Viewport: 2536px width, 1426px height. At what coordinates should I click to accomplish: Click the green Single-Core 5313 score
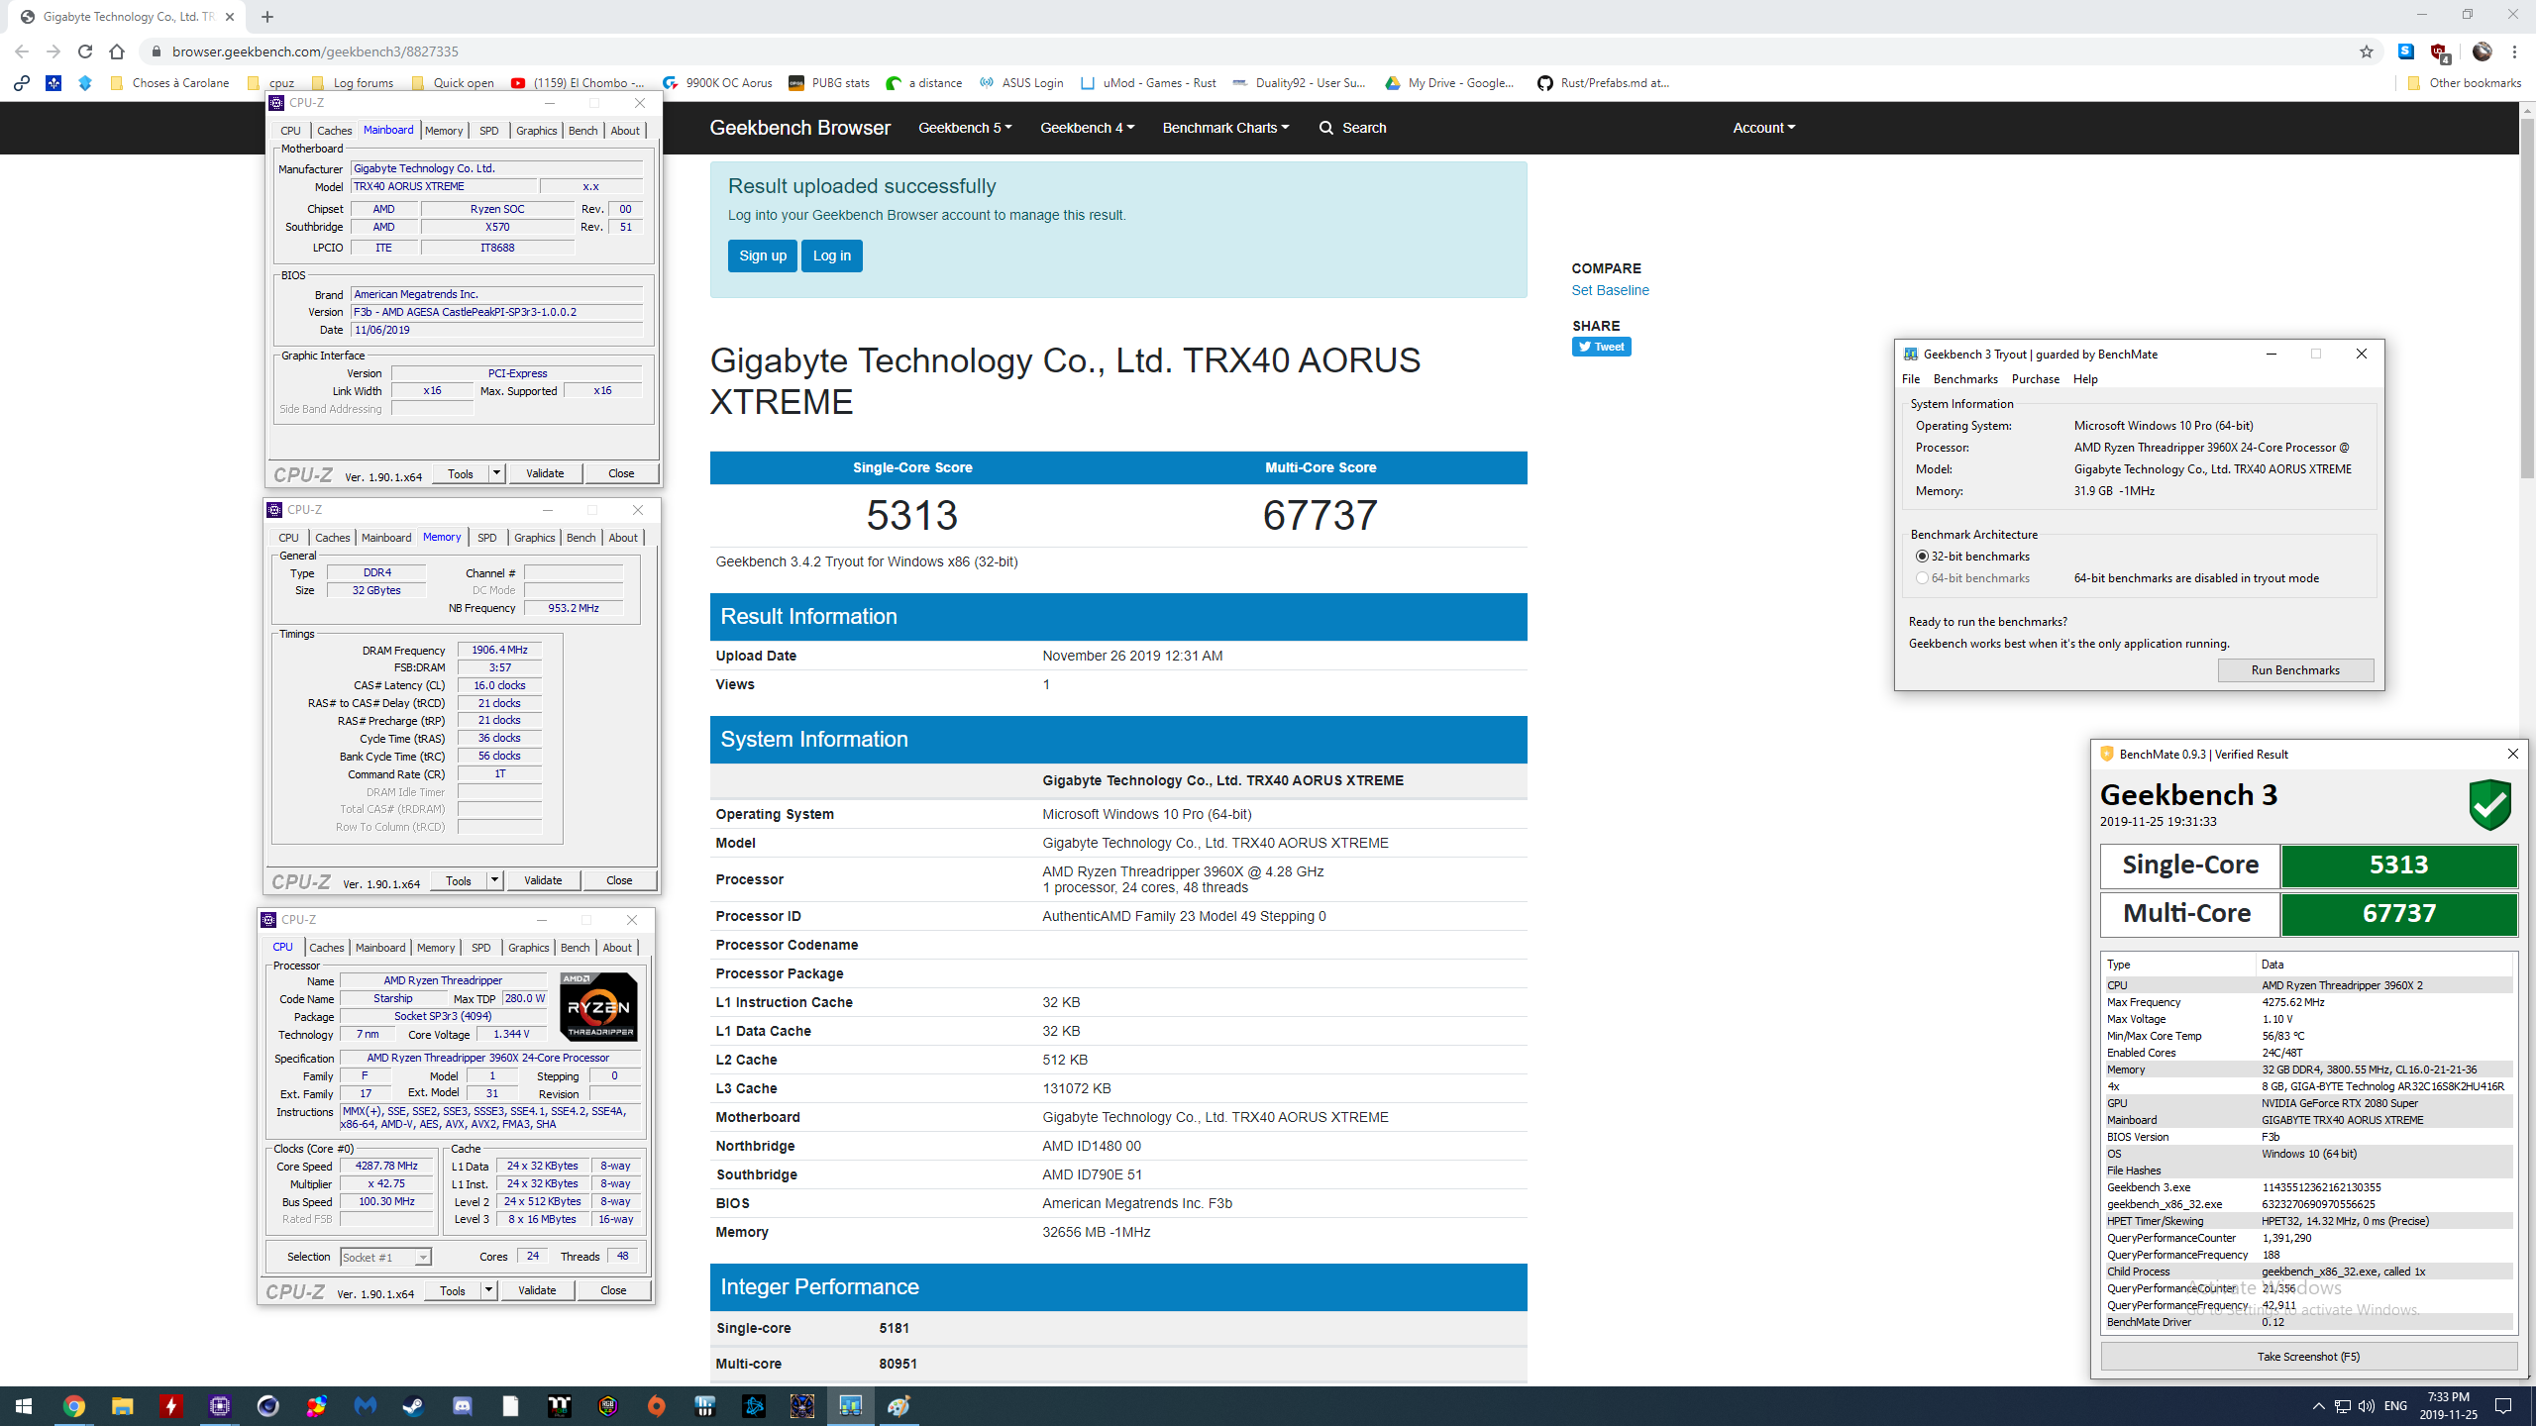click(x=2398, y=866)
